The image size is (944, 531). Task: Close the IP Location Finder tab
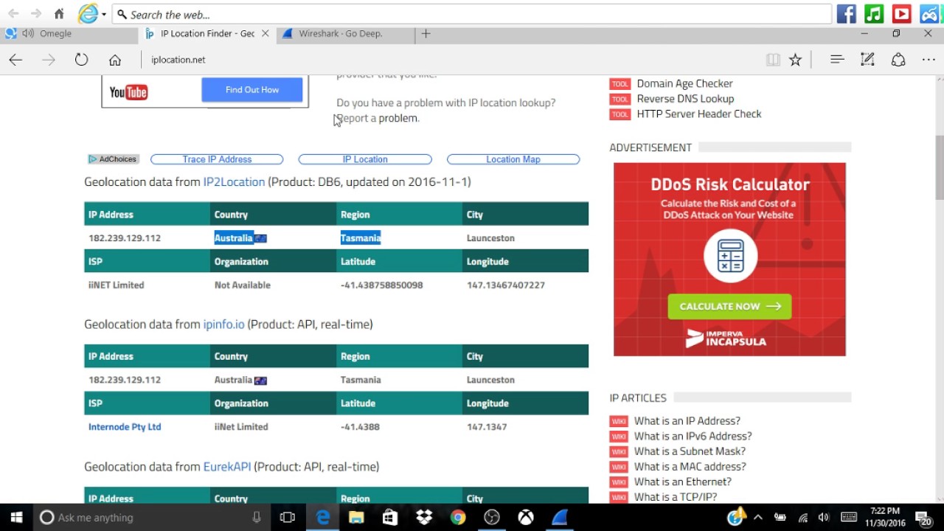pos(265,33)
